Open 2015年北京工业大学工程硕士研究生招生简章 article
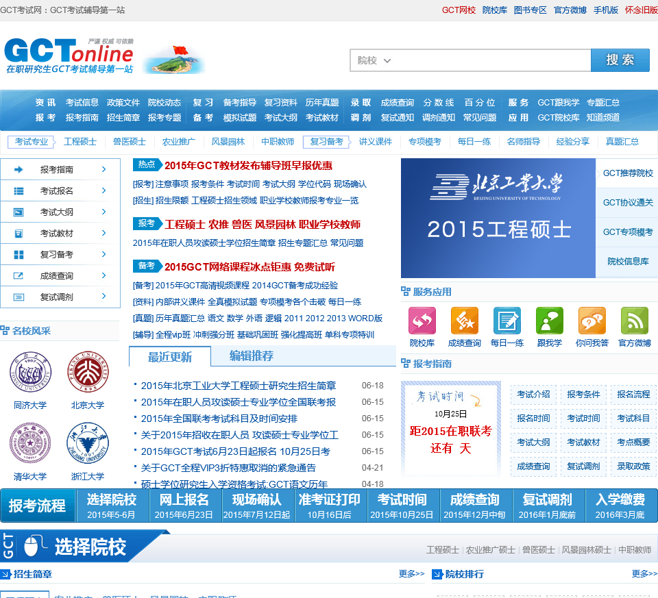 coord(239,386)
